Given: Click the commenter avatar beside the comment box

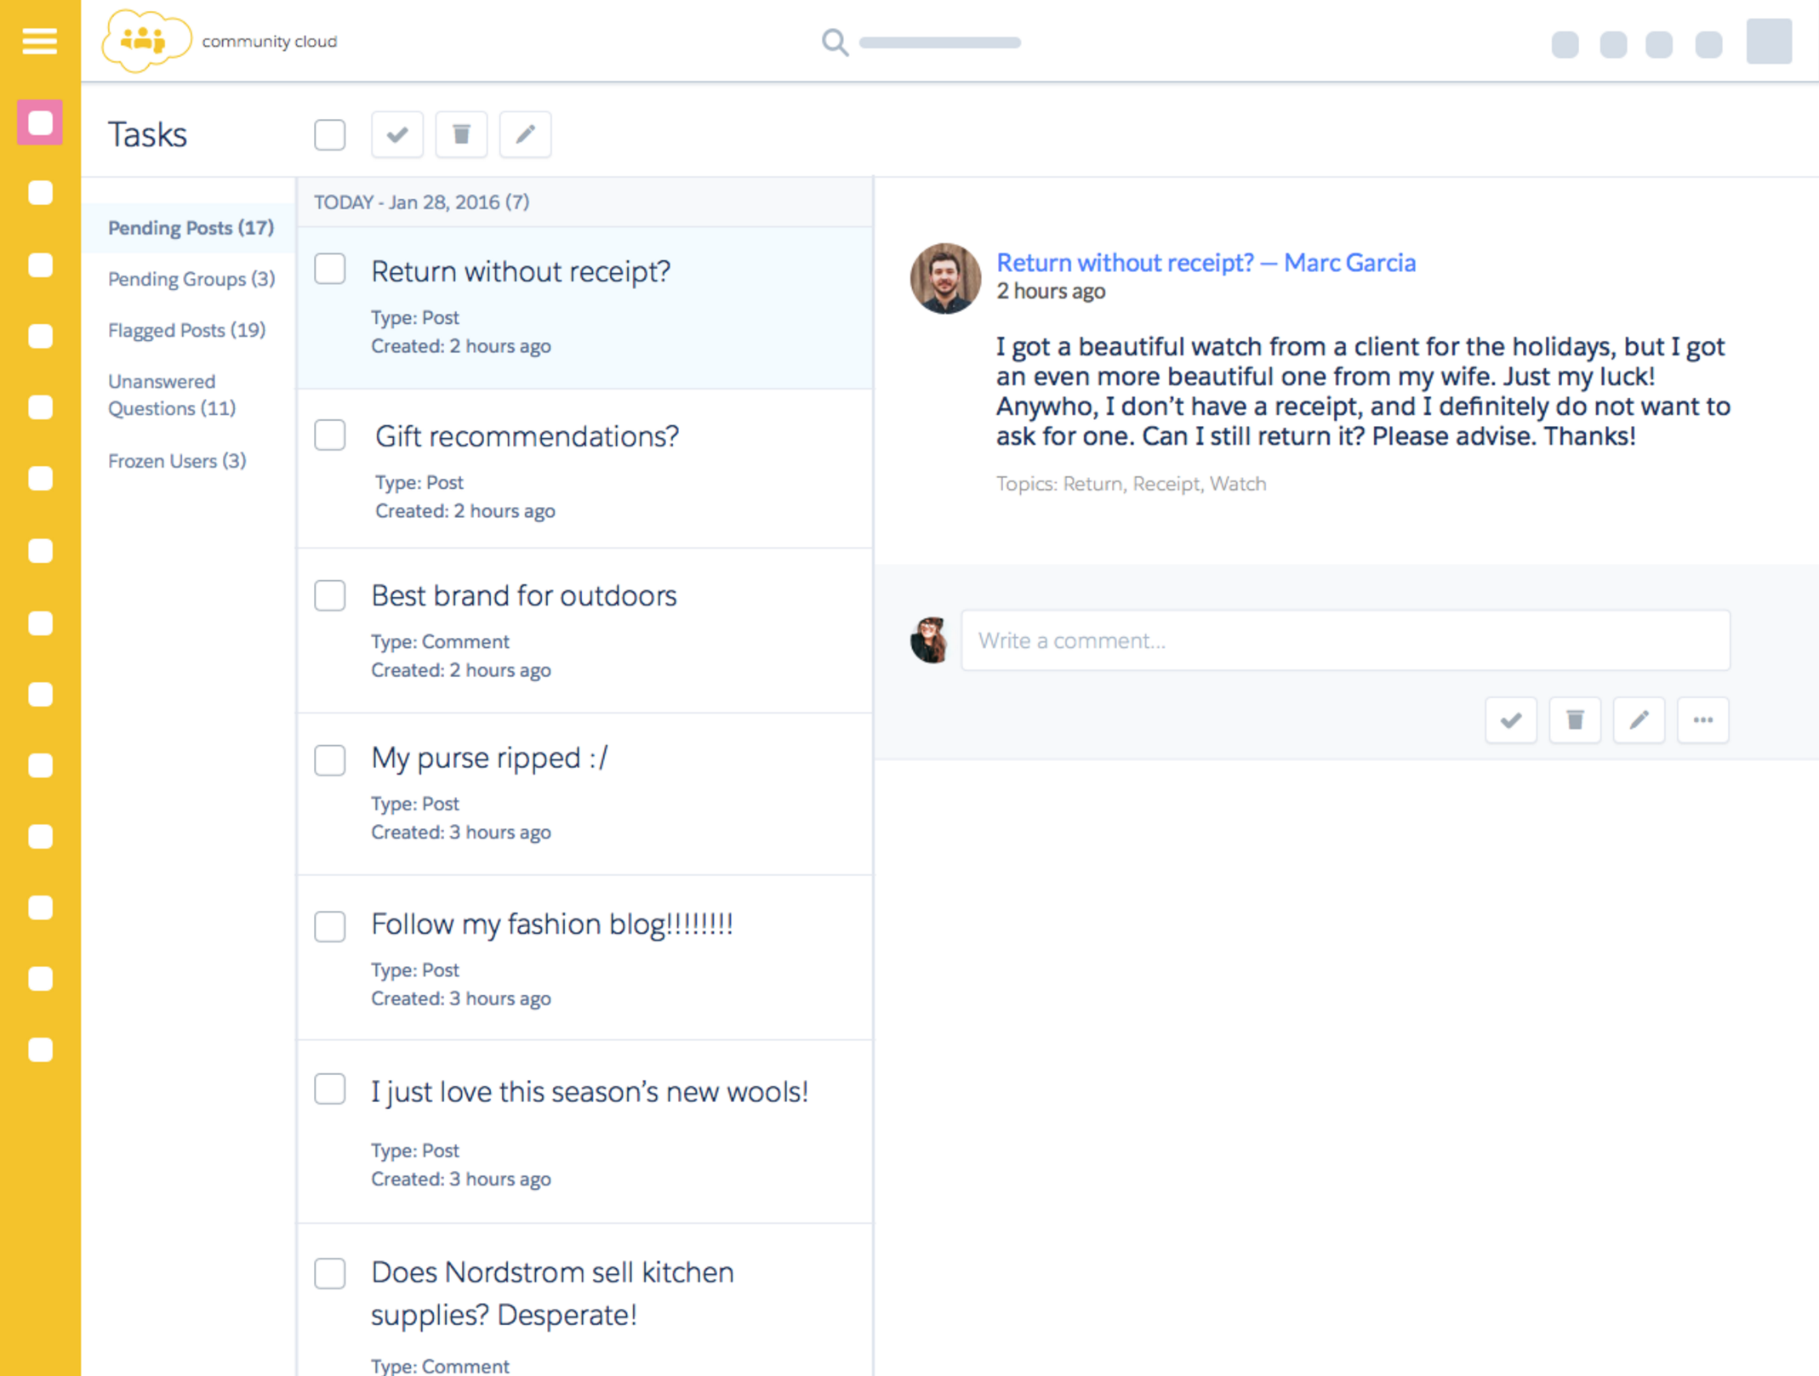Looking at the screenshot, I should click(x=929, y=640).
